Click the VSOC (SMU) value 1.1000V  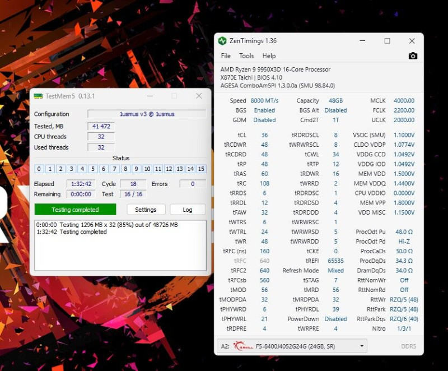pos(404,135)
